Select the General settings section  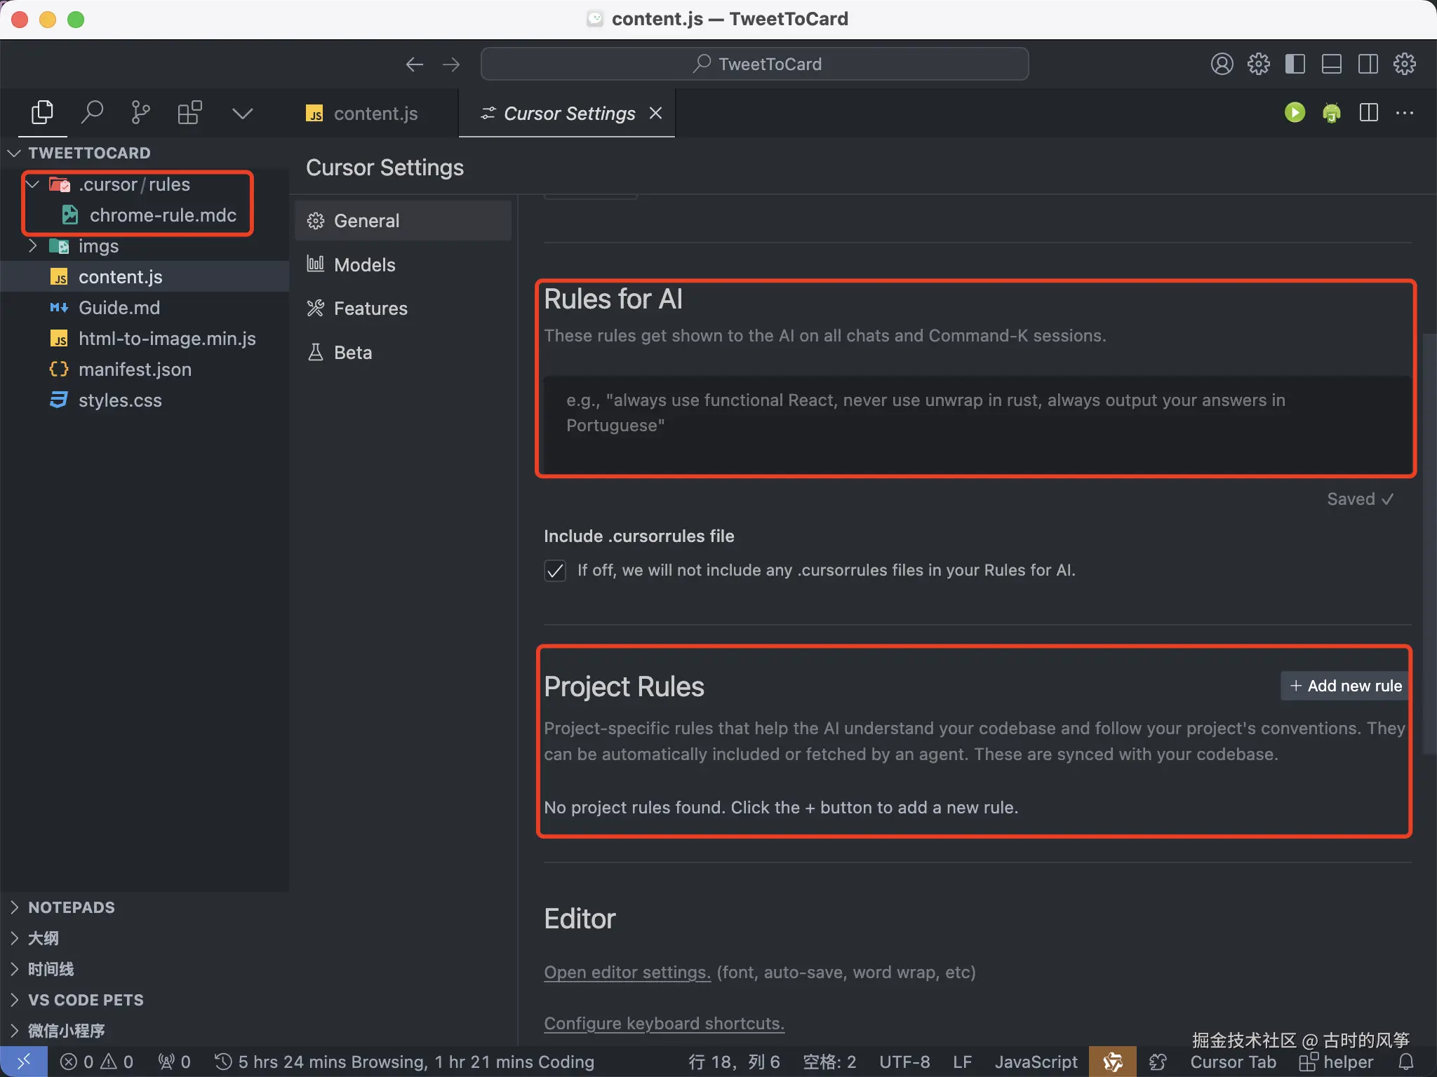tap(403, 221)
